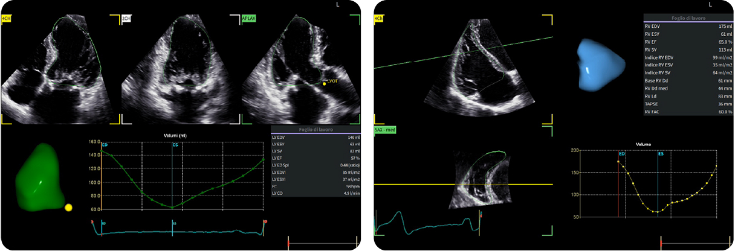Click the ES marker on LV volume graph
Image resolution: width=735 pixels, height=251 pixels.
pos(175,145)
